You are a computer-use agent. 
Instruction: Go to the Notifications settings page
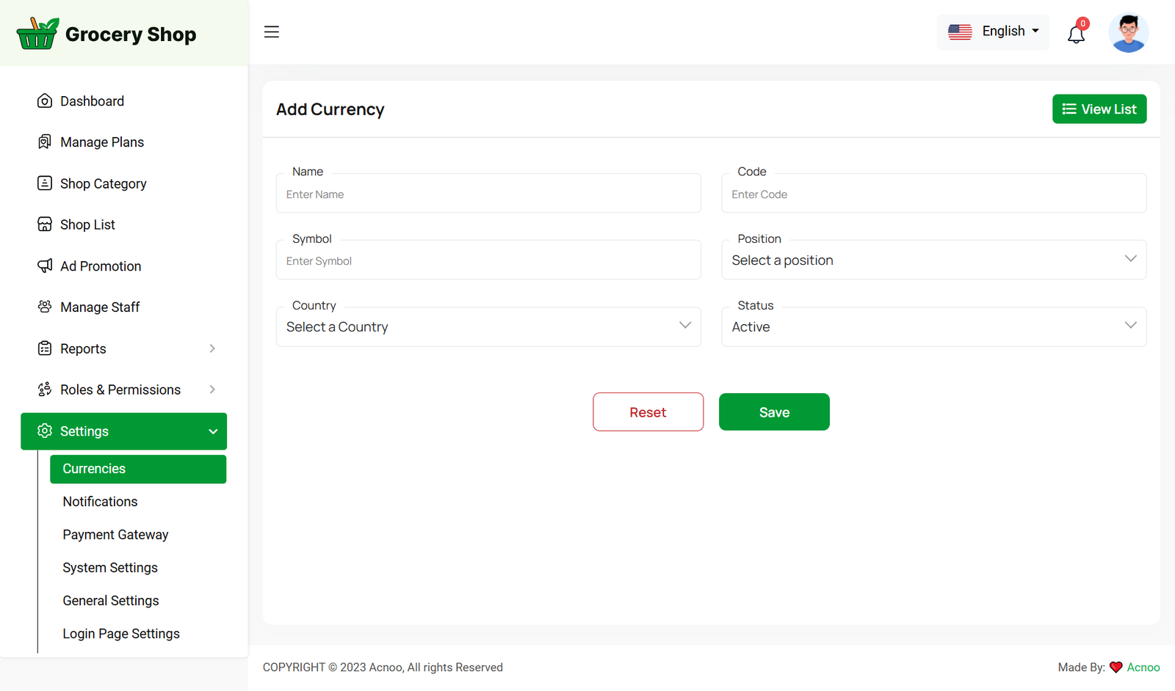coord(100,502)
